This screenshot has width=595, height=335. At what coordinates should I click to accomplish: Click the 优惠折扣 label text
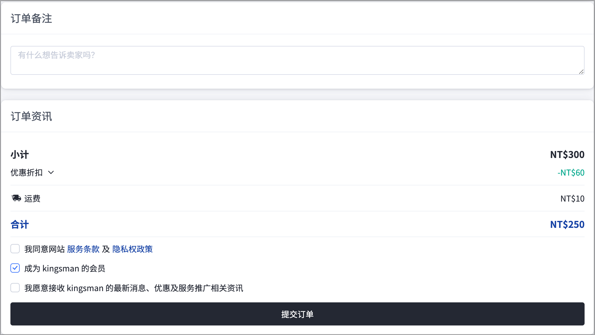pyautogui.click(x=27, y=173)
